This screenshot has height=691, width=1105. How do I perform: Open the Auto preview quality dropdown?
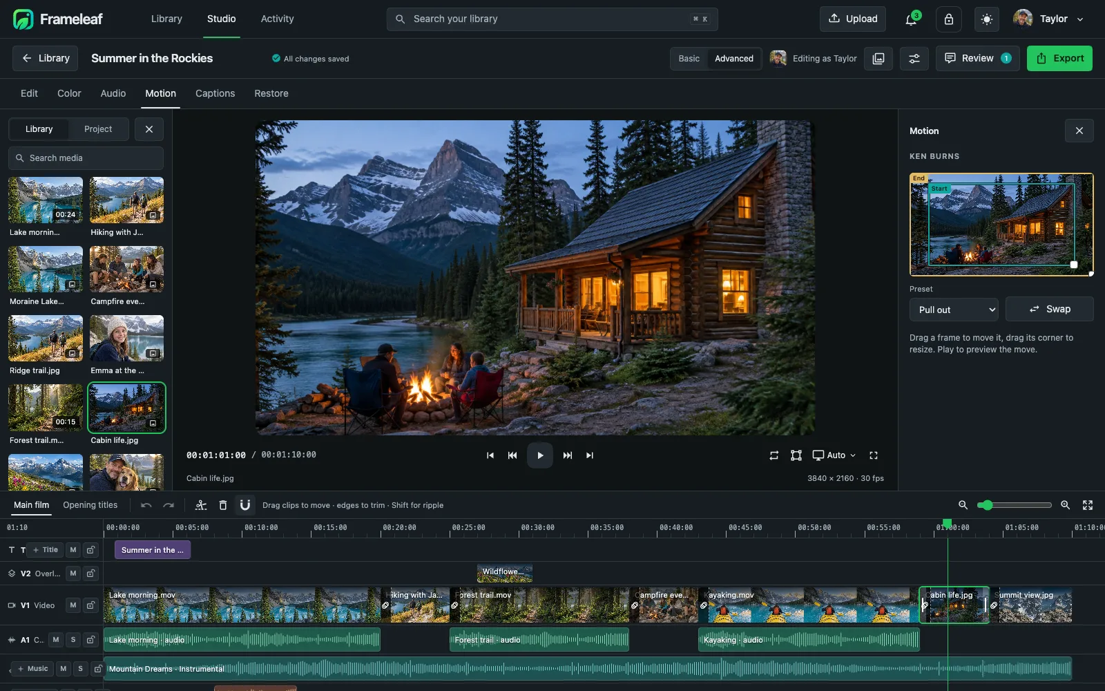pos(834,455)
